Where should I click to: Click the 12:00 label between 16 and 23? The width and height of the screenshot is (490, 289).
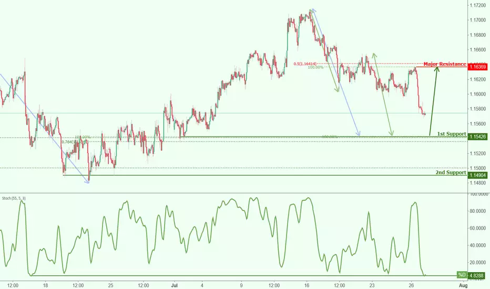point(340,285)
